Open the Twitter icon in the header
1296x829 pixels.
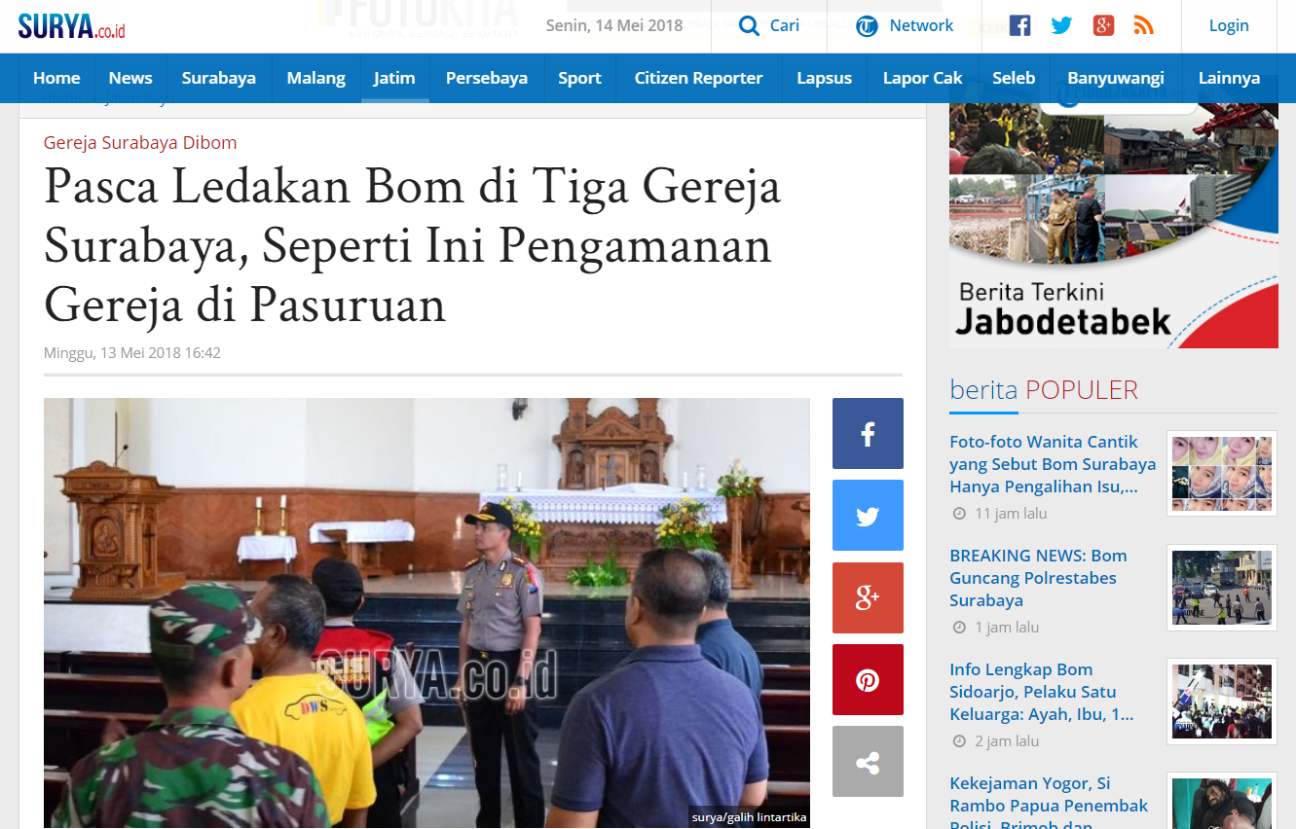(1061, 26)
